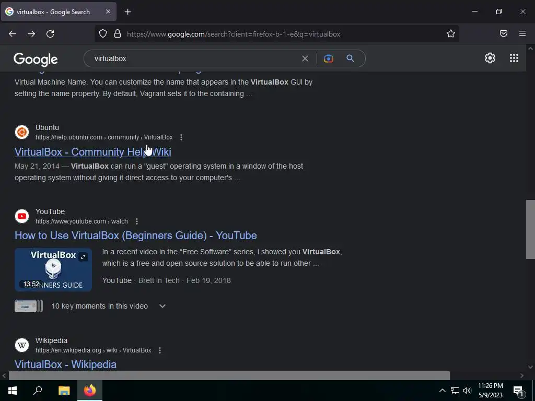Click the Brett In Tech channel text
Image resolution: width=535 pixels, height=401 pixels.
click(159, 280)
